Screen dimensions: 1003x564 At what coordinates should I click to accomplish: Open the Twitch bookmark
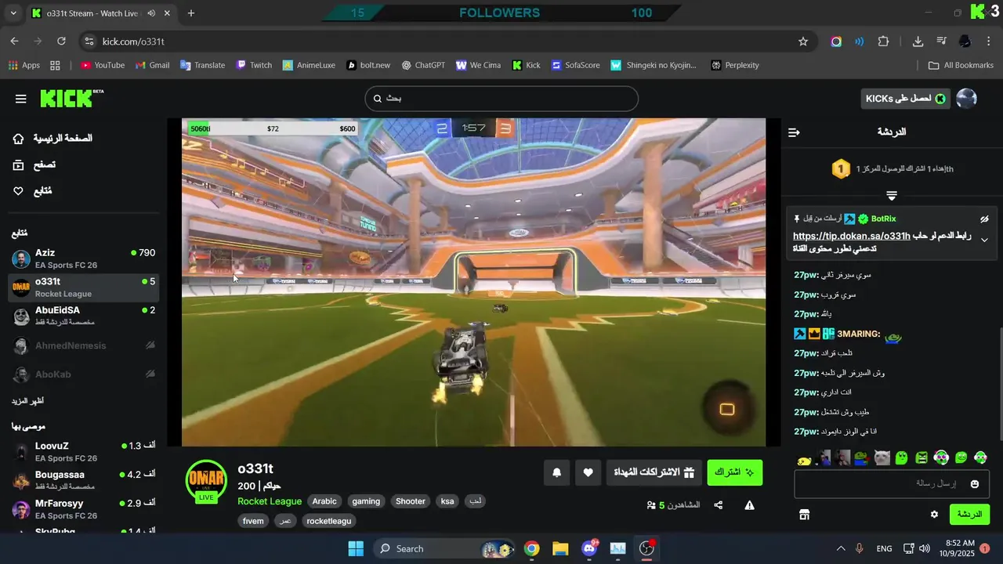tap(254, 65)
